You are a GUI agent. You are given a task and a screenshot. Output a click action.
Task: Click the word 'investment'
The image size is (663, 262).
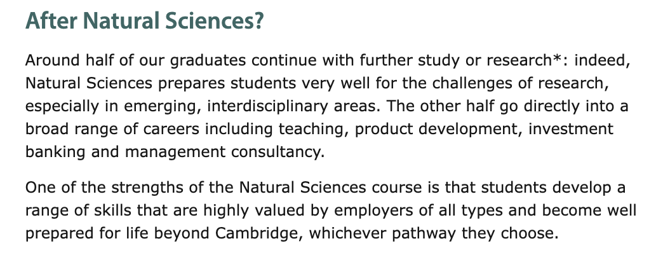point(571,128)
